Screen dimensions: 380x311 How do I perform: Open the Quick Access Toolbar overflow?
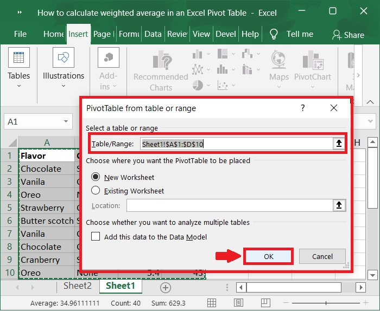point(20,12)
